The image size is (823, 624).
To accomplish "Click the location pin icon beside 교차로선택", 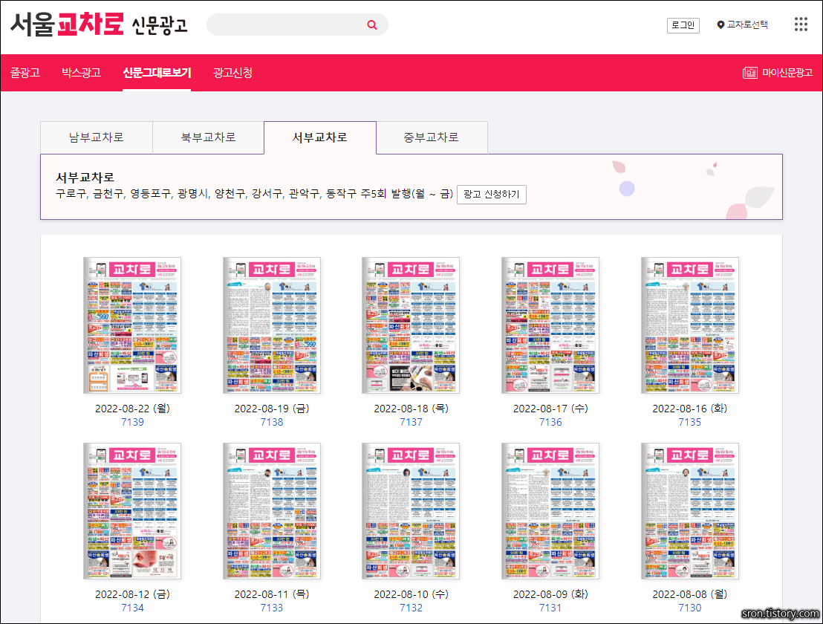I will pyautogui.click(x=720, y=25).
